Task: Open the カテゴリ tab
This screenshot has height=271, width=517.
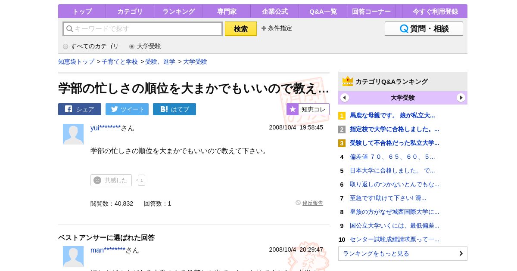Action: (130, 11)
